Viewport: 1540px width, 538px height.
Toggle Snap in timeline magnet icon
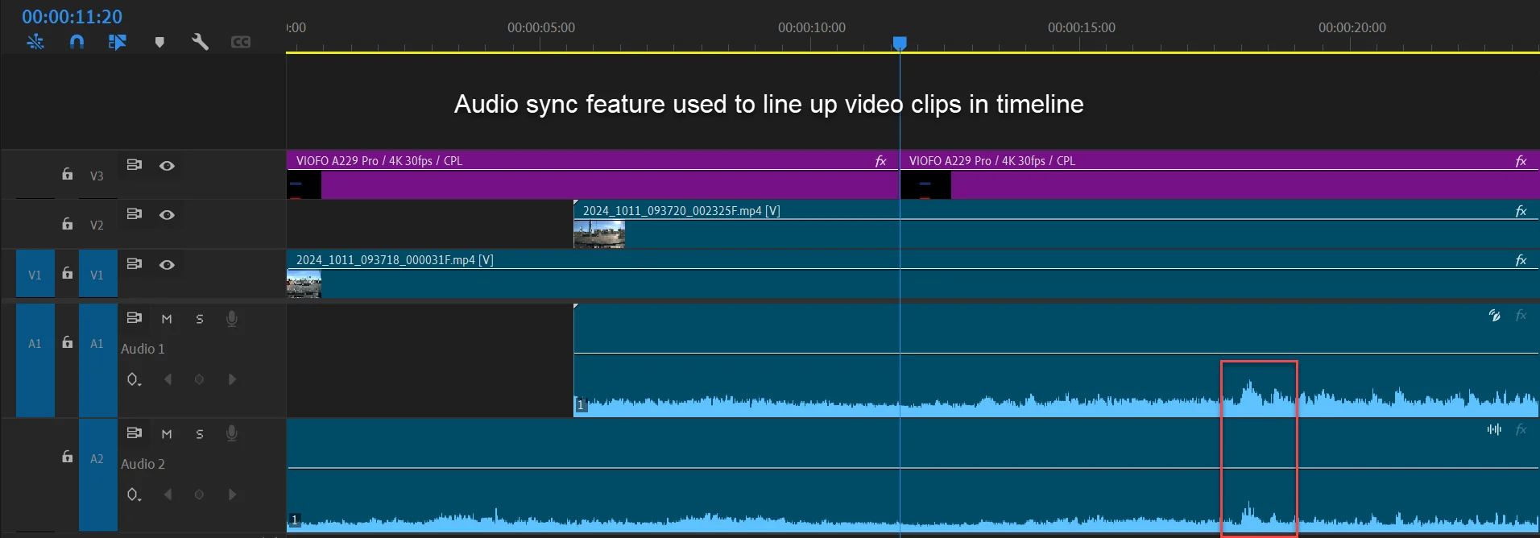[77, 42]
